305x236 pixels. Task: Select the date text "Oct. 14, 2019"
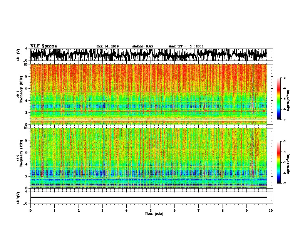click(x=107, y=46)
